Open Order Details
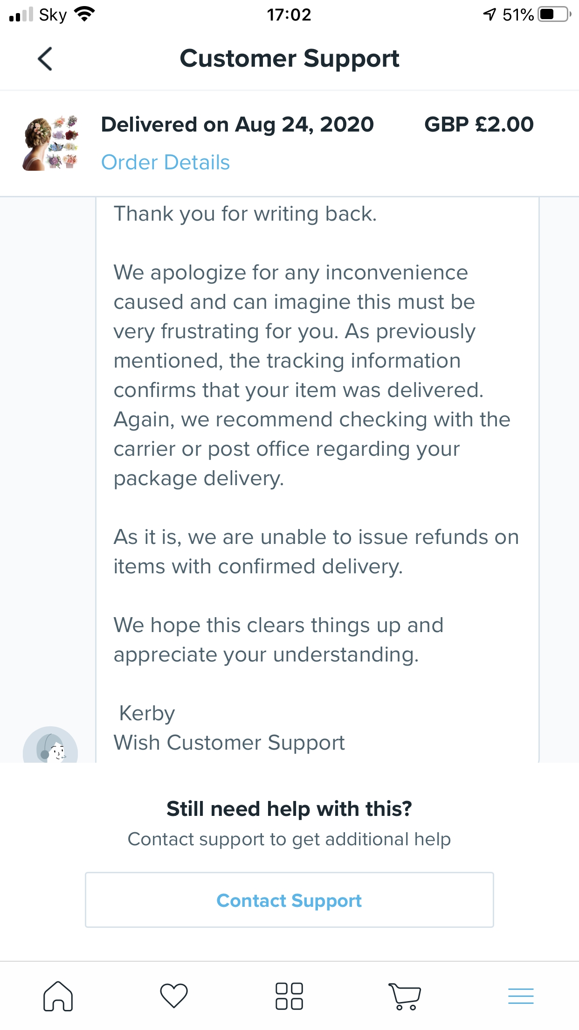Viewport: 579px width, 1030px height. [x=165, y=162]
